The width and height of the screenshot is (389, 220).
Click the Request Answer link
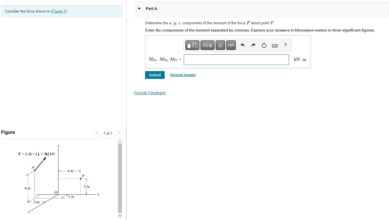coord(183,75)
